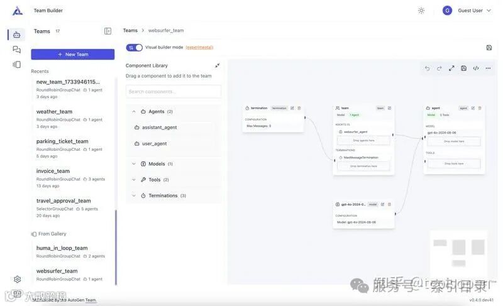
Task: Open the Playground chat sidebar icon
Action: point(17,50)
